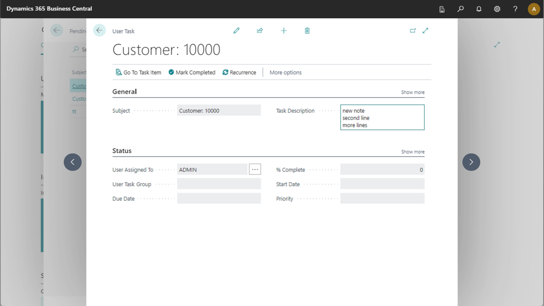The image size is (544, 306).
Task: Open settings gear in top bar
Action: (x=497, y=9)
